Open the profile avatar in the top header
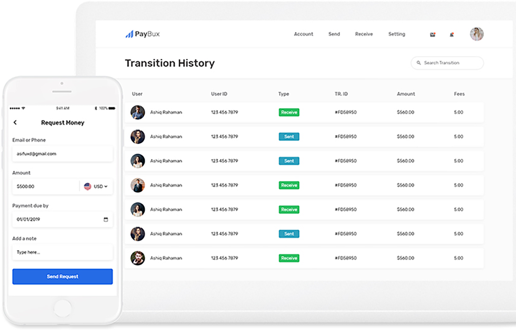 pyautogui.click(x=476, y=34)
